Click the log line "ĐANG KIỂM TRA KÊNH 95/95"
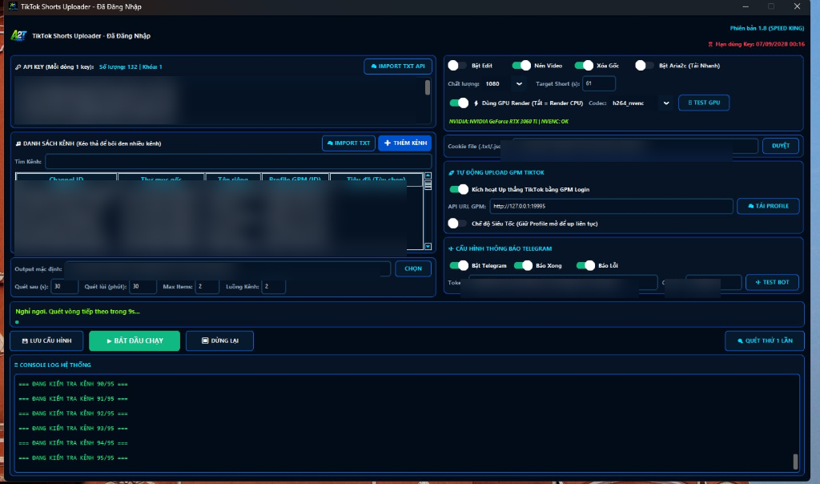Image resolution: width=820 pixels, height=484 pixels. [73, 458]
